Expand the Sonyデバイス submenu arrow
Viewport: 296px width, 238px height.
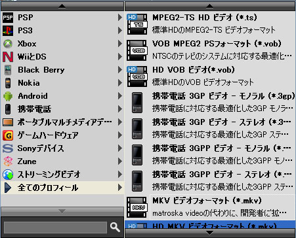120,148
